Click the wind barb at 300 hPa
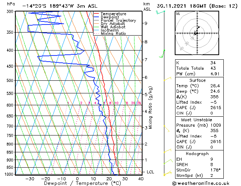The width and height of the screenshot is (241, 186). pos(161,12)
